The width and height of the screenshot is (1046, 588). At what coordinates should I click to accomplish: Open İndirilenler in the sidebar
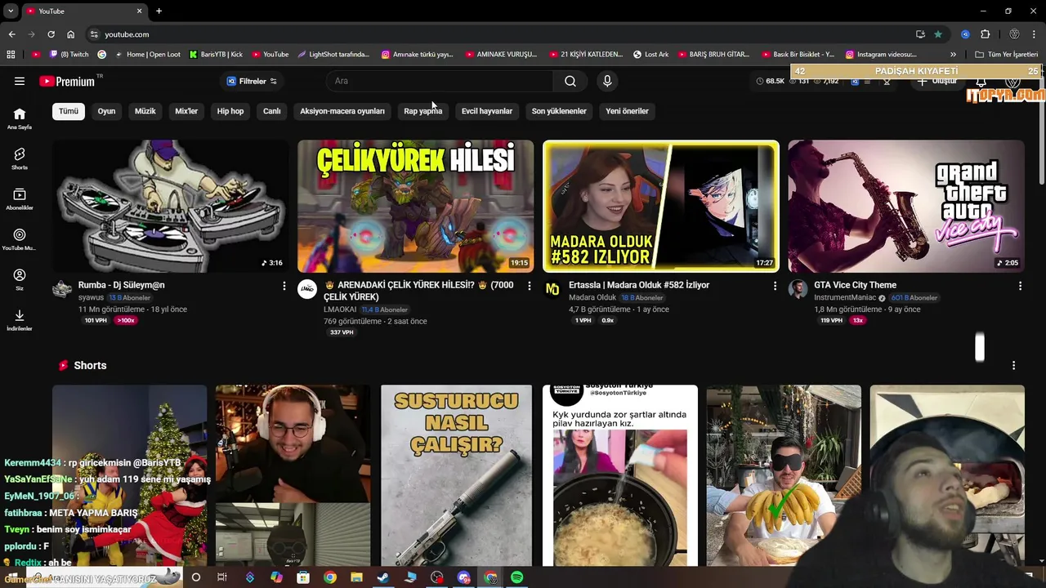point(20,319)
